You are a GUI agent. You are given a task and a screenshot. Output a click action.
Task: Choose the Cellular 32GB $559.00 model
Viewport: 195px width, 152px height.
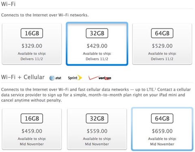point(97,129)
